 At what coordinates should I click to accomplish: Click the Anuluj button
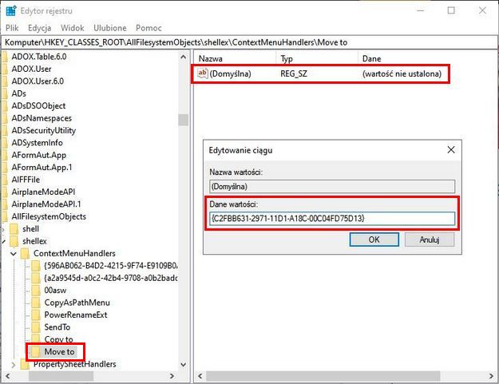pos(430,240)
